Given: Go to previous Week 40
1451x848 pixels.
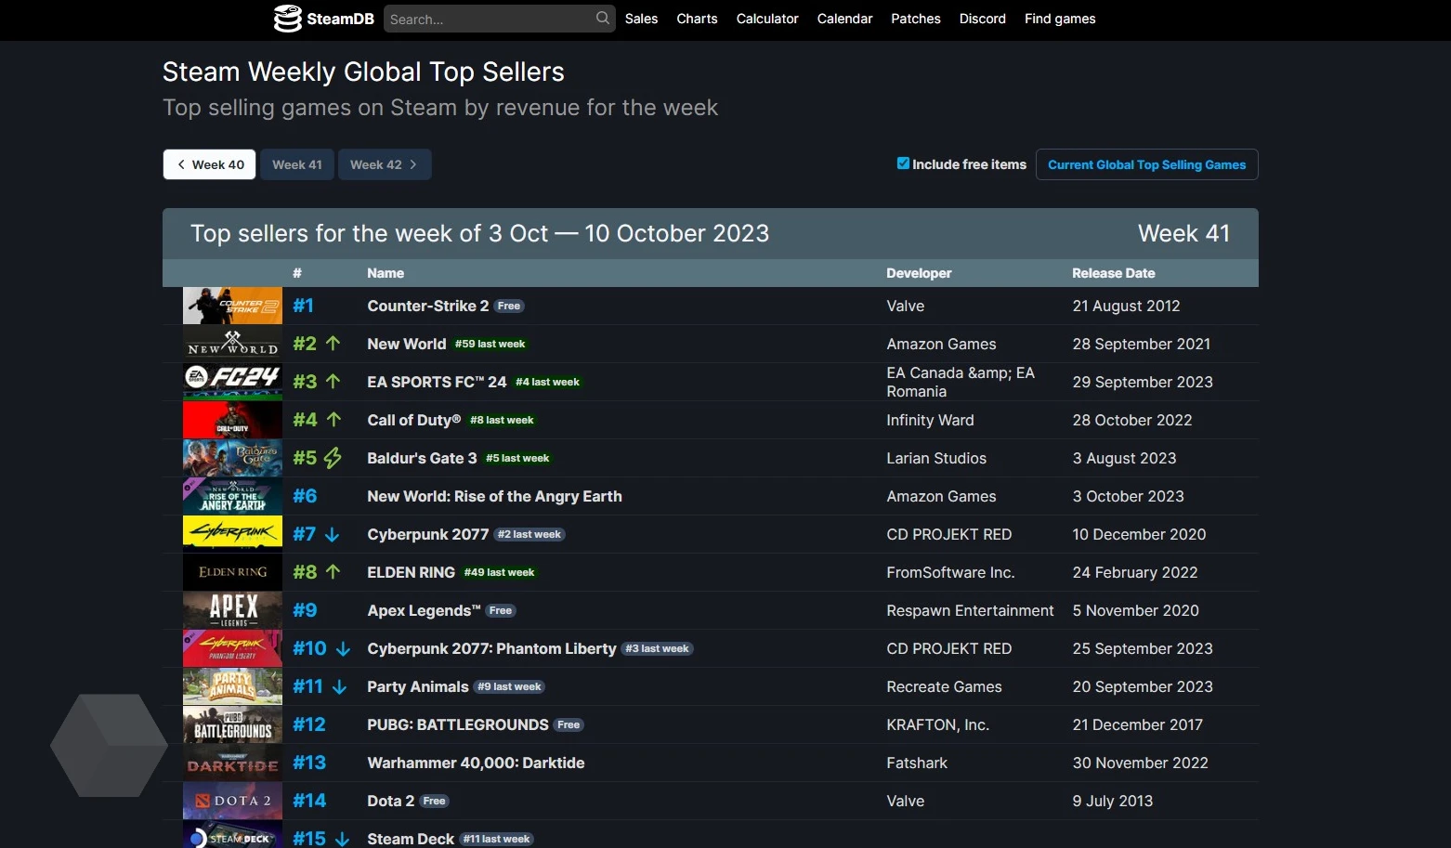Looking at the screenshot, I should coord(210,164).
